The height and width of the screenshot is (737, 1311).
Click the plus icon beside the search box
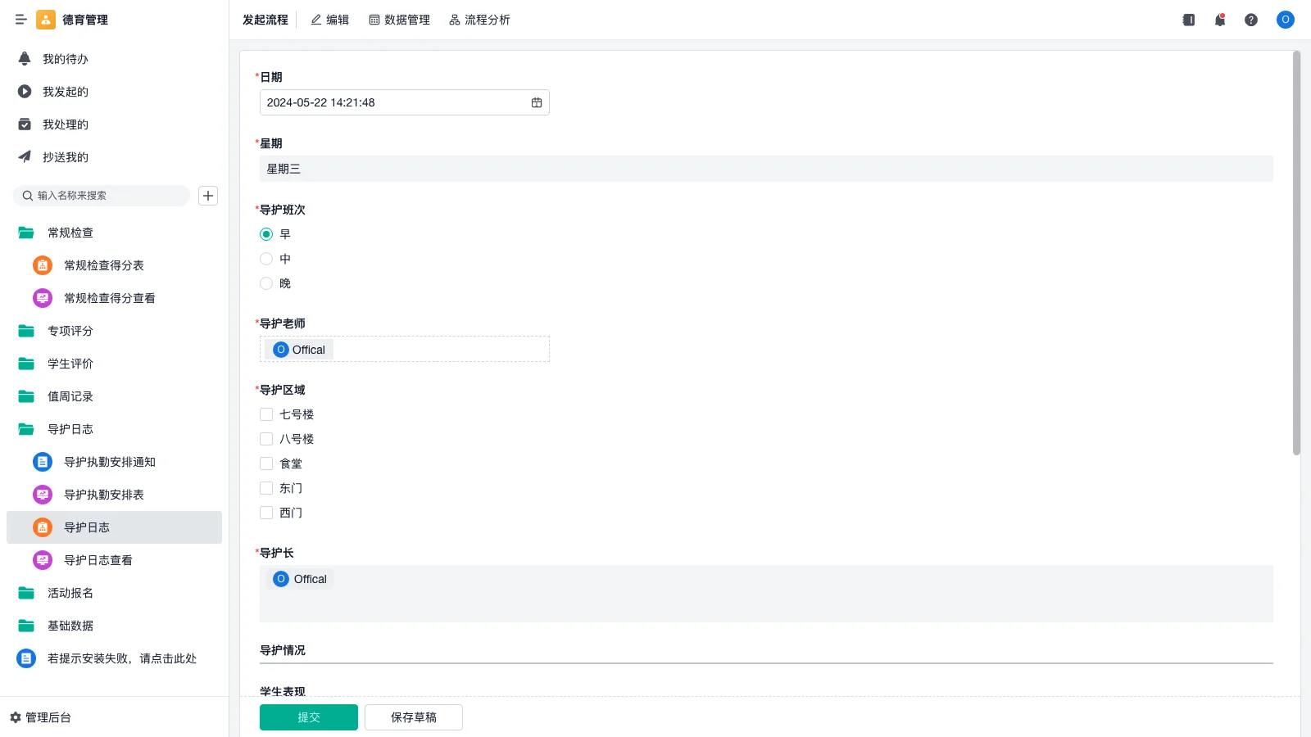tap(208, 196)
